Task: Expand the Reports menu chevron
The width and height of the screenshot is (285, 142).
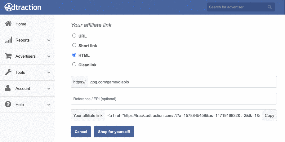Action: click(x=49, y=40)
